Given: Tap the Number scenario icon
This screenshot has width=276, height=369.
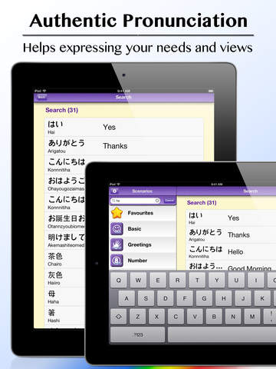Looking at the screenshot, I should (117, 261).
